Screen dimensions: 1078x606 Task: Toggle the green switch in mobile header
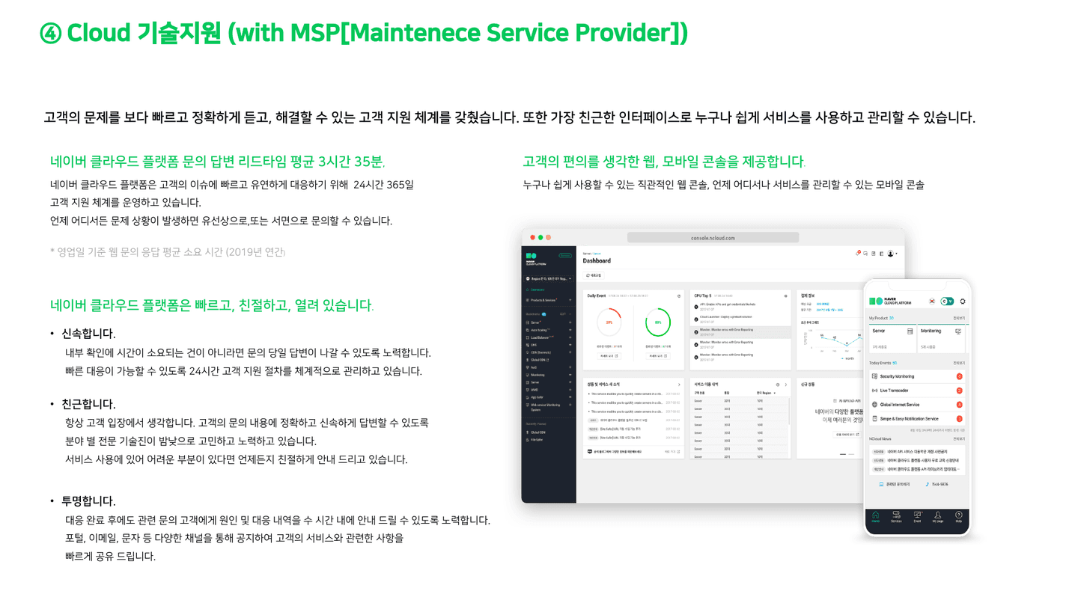pos(947,301)
